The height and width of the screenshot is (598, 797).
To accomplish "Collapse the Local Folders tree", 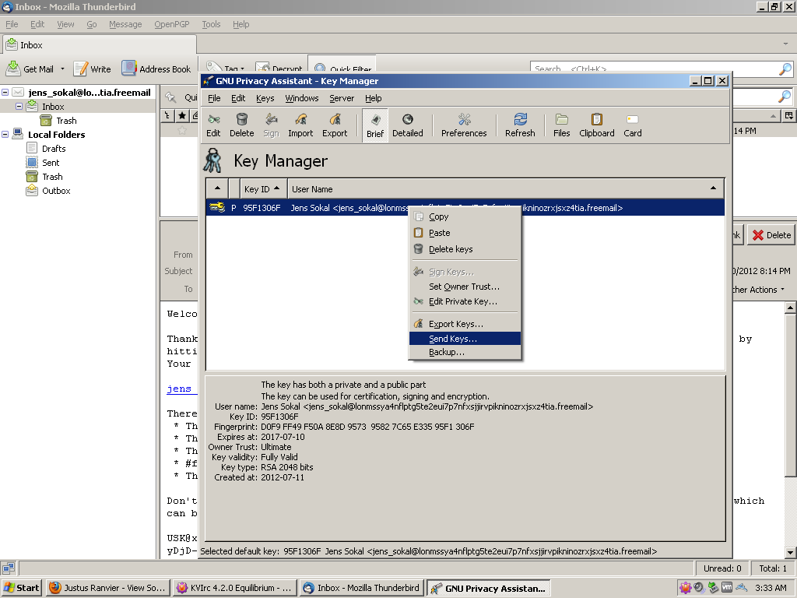I will [x=5, y=135].
